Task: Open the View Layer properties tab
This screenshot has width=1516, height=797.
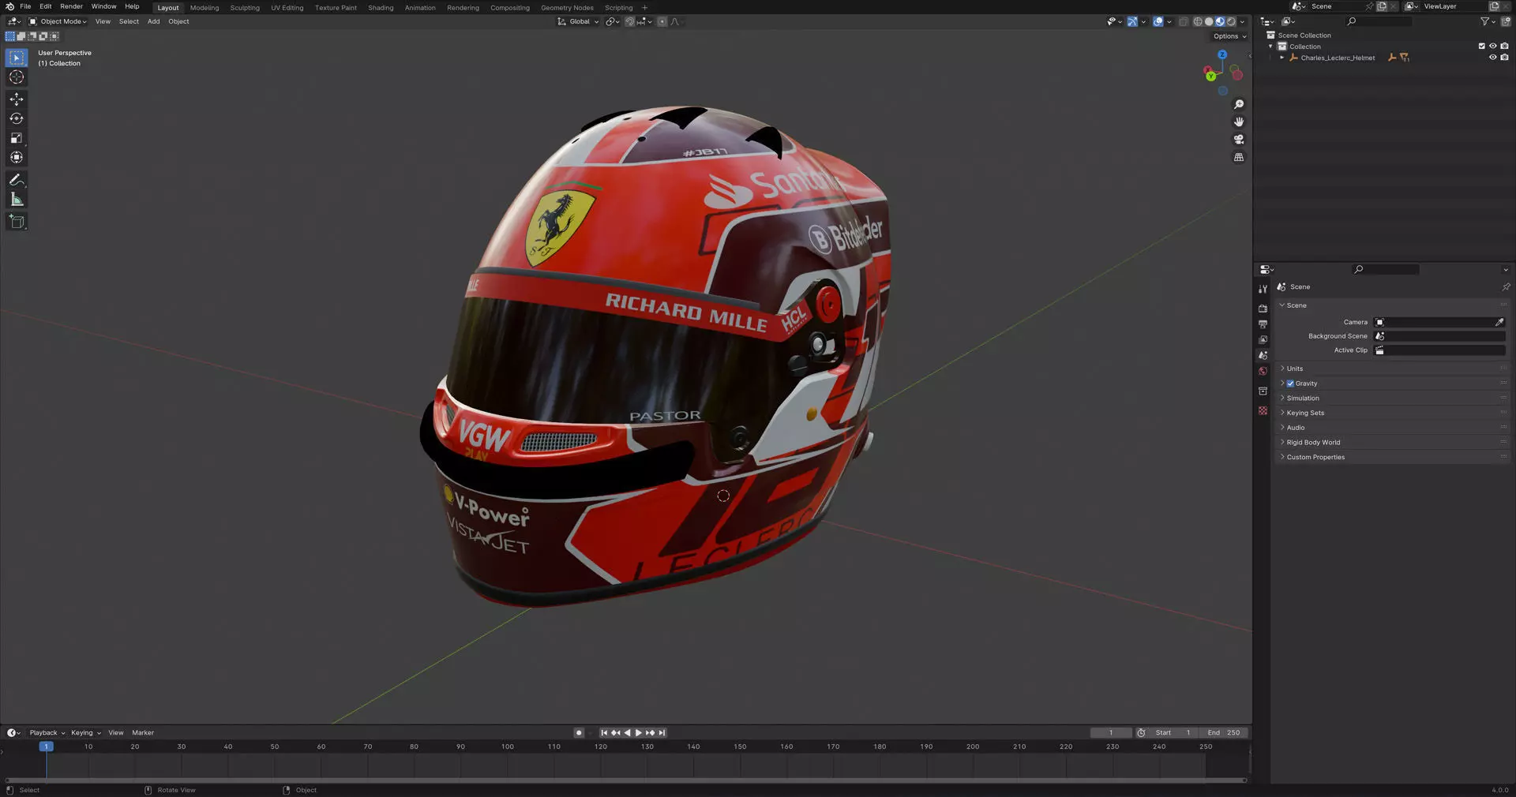Action: click(1263, 340)
